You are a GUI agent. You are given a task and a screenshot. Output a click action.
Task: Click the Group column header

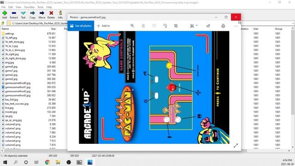[x=278, y=29]
